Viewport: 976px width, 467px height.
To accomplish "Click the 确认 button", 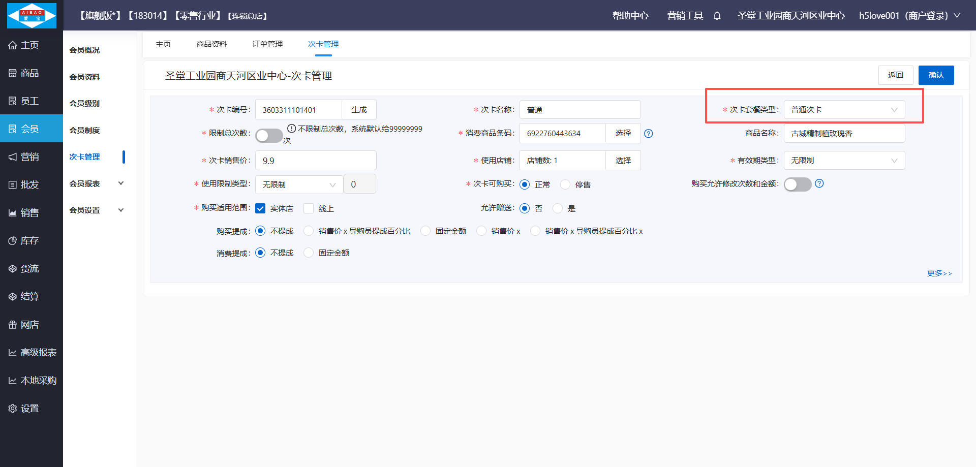I will (936, 75).
